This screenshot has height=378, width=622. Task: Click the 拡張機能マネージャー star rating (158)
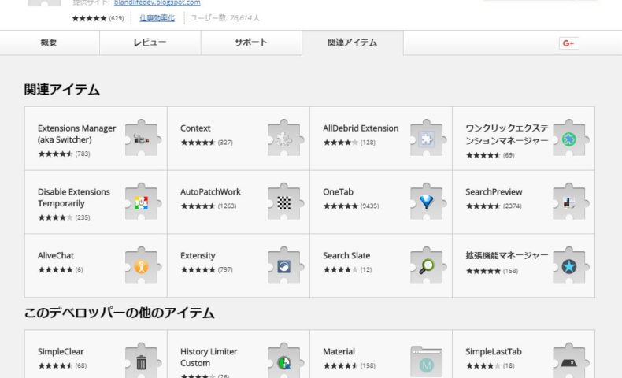tap(492, 272)
